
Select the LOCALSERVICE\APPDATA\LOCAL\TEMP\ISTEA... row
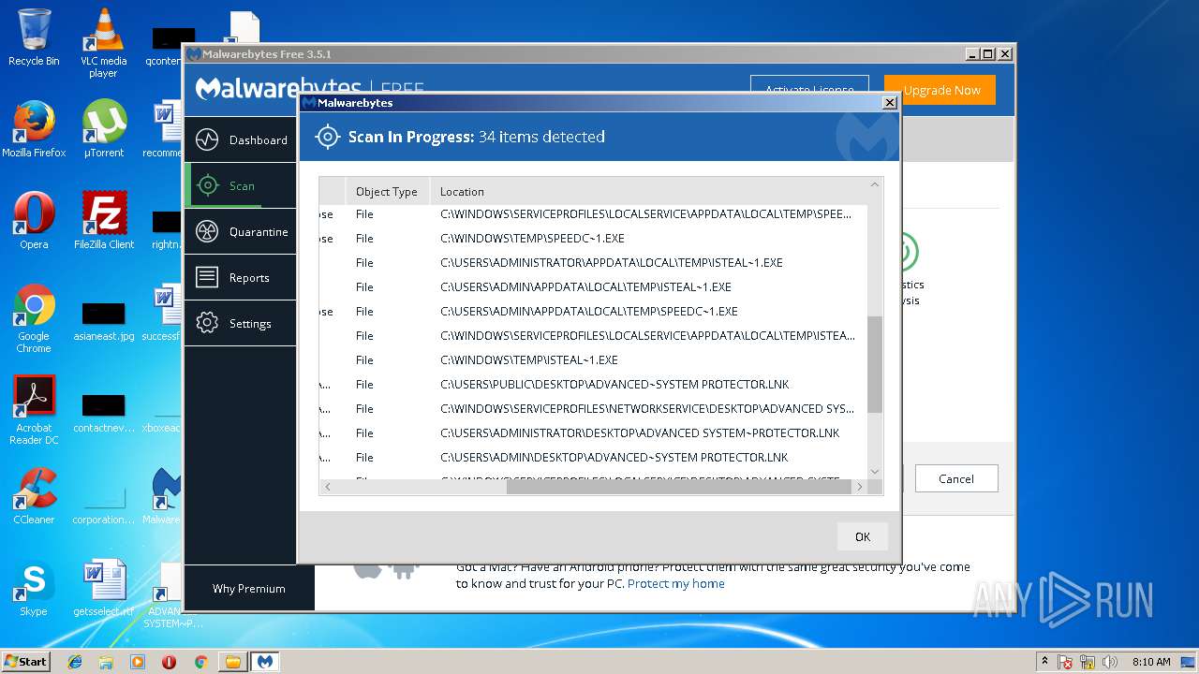(593, 336)
